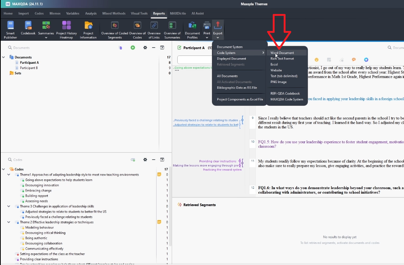Open Overview of Coded Segments

(115, 29)
